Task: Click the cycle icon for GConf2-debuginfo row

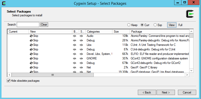Action: [31, 63]
